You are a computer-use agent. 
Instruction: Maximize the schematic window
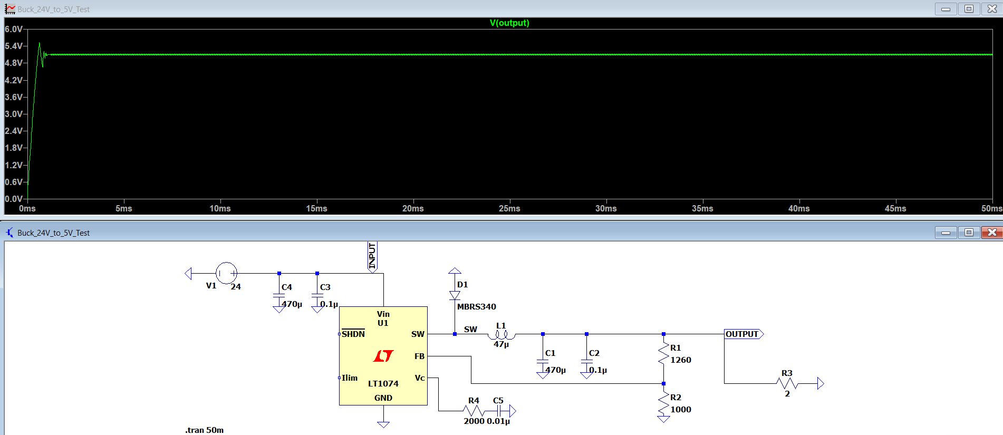tap(969, 233)
